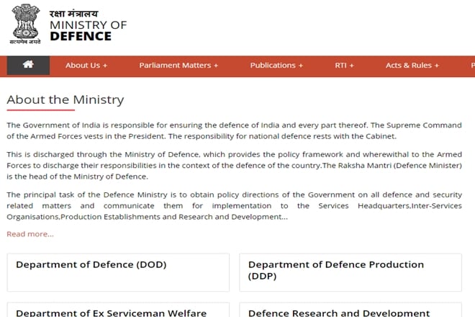This screenshot has width=475, height=317.
Task: Open the About Us menu
Action: [86, 66]
